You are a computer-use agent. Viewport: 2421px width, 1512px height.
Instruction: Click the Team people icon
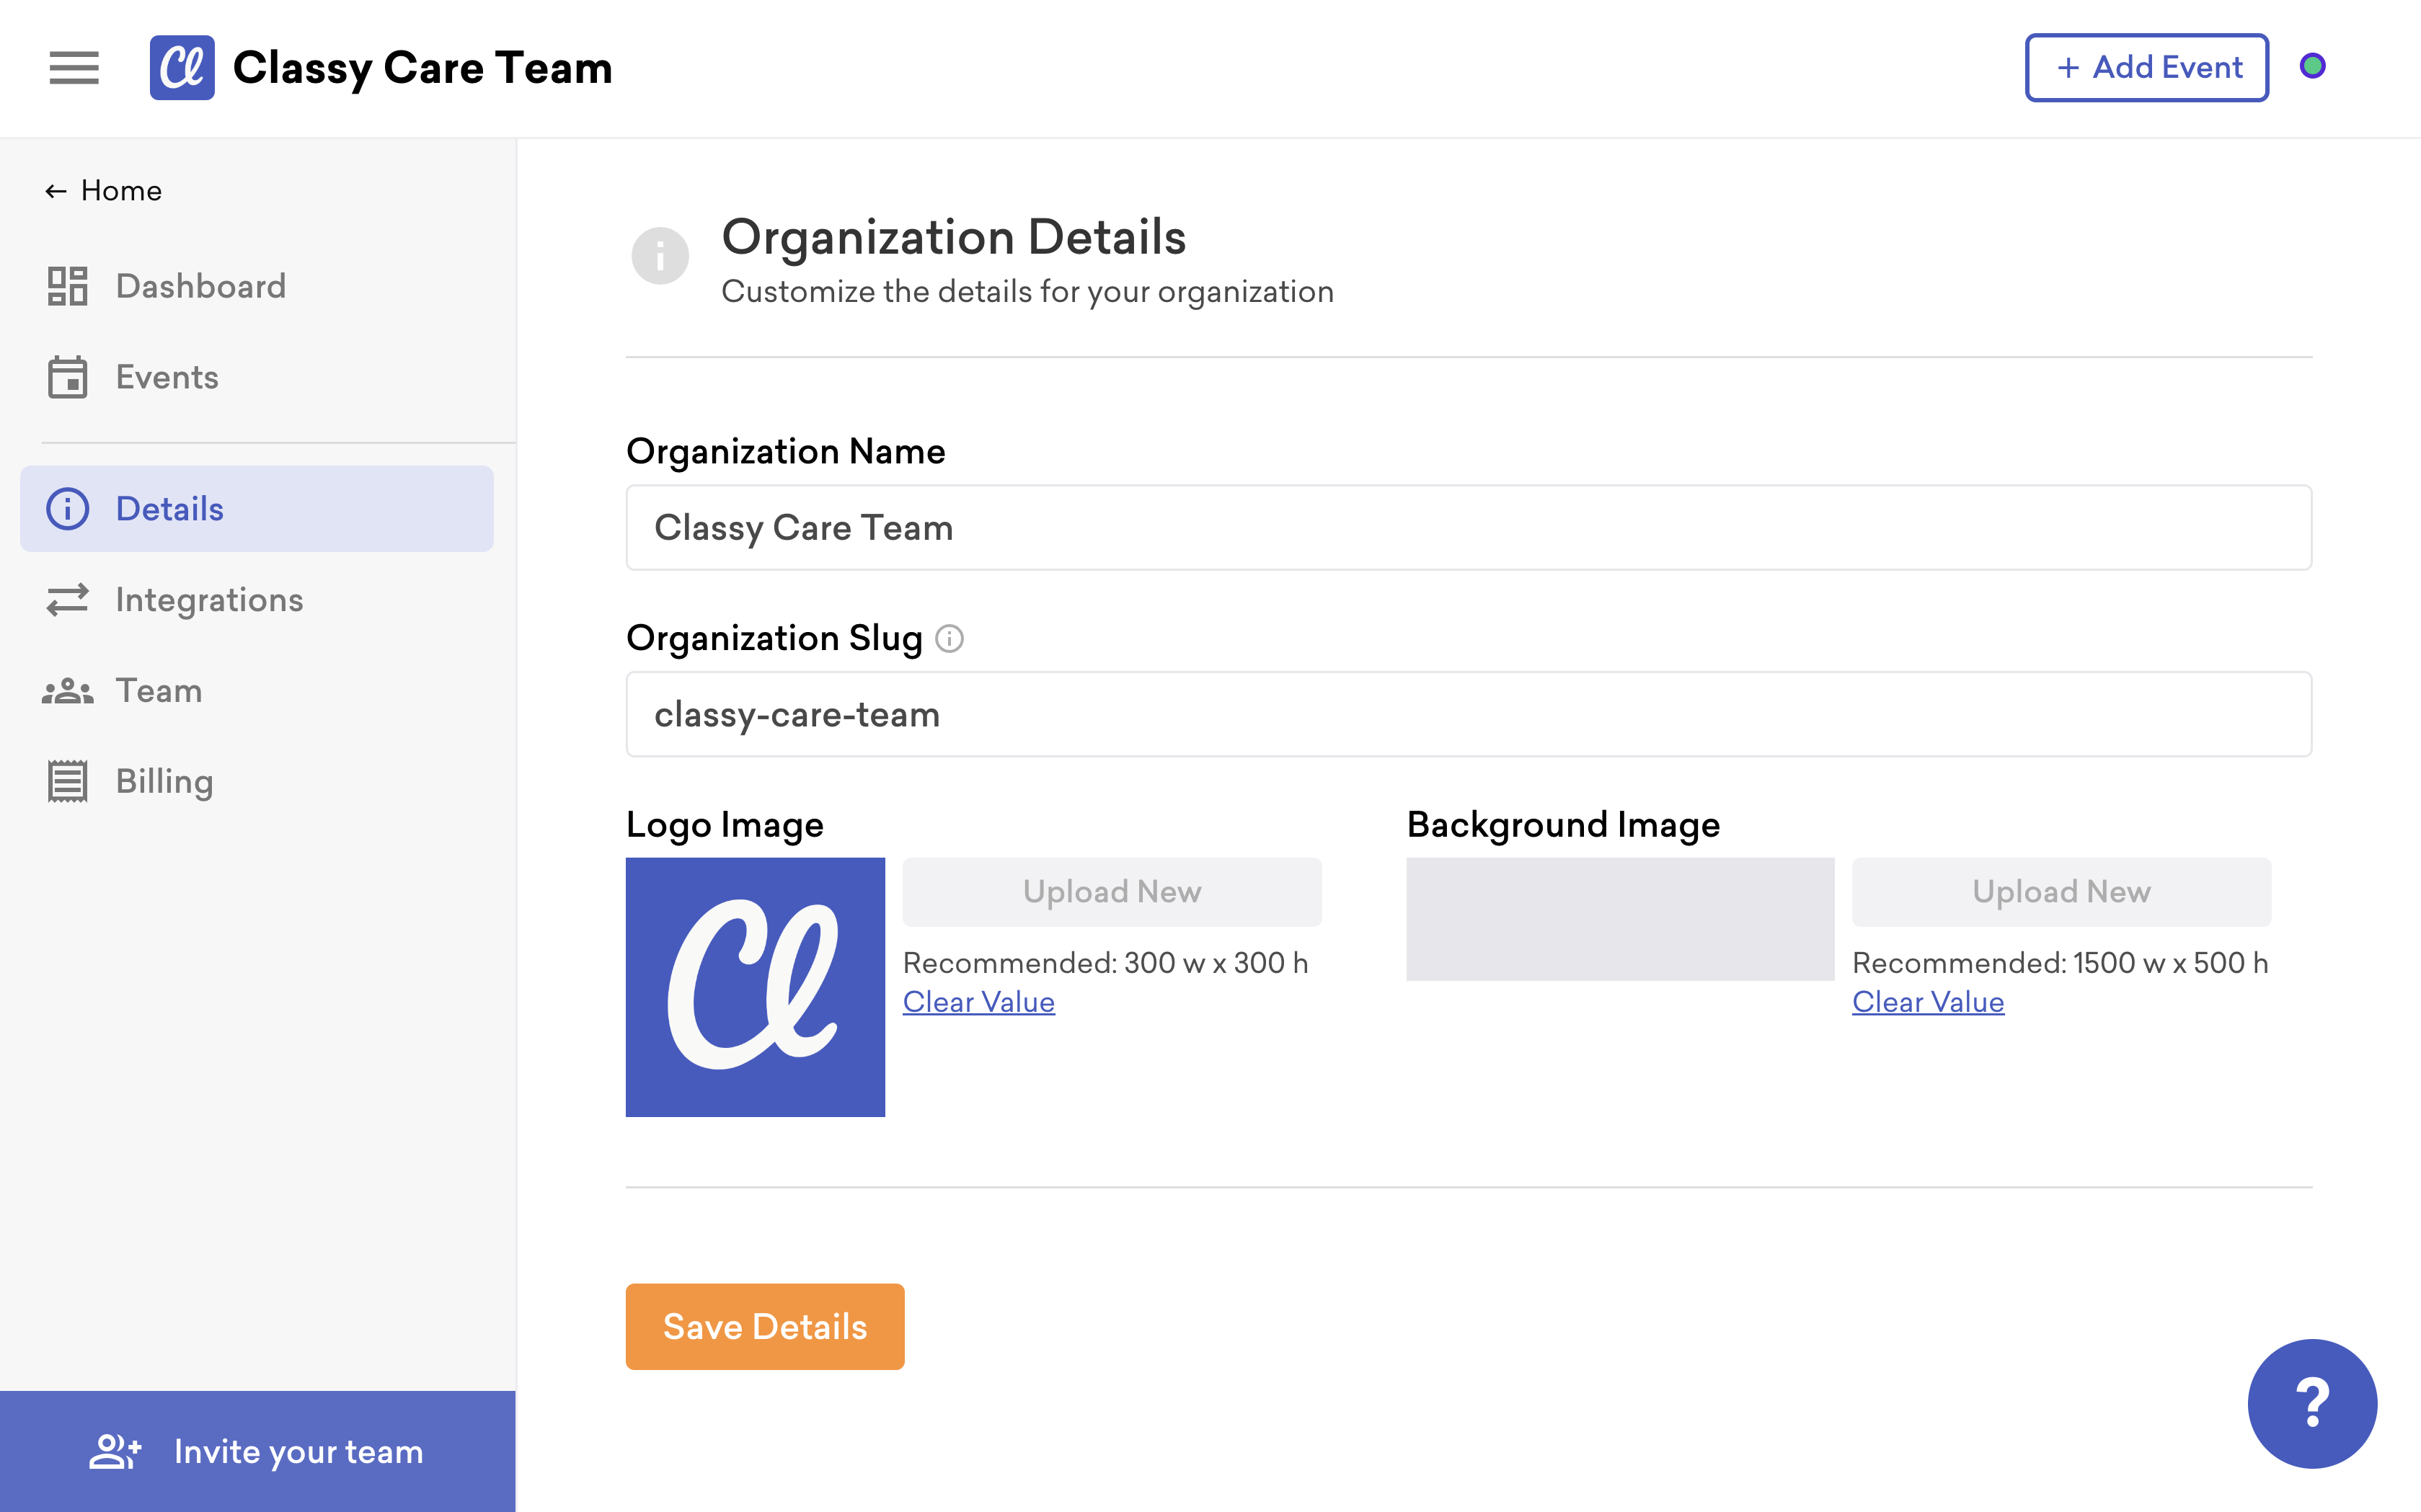pyautogui.click(x=67, y=691)
